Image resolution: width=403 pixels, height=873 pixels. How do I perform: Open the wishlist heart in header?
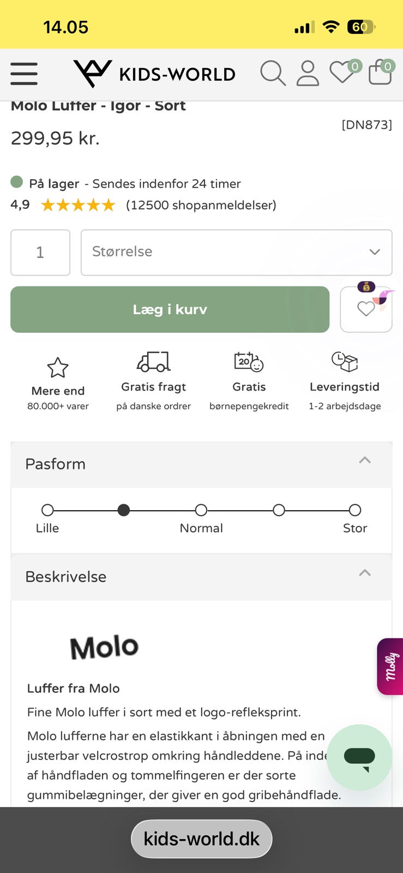tap(342, 73)
